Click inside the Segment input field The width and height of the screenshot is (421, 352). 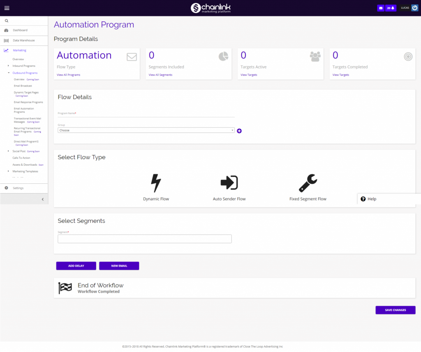coord(144,239)
